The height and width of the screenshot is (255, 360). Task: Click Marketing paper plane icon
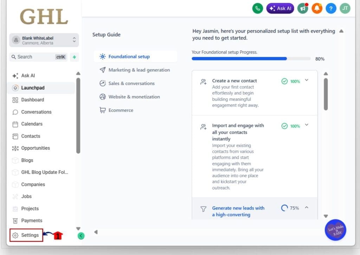(x=102, y=70)
